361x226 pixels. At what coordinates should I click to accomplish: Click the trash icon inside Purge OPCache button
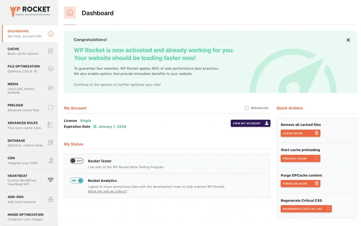click(317, 184)
